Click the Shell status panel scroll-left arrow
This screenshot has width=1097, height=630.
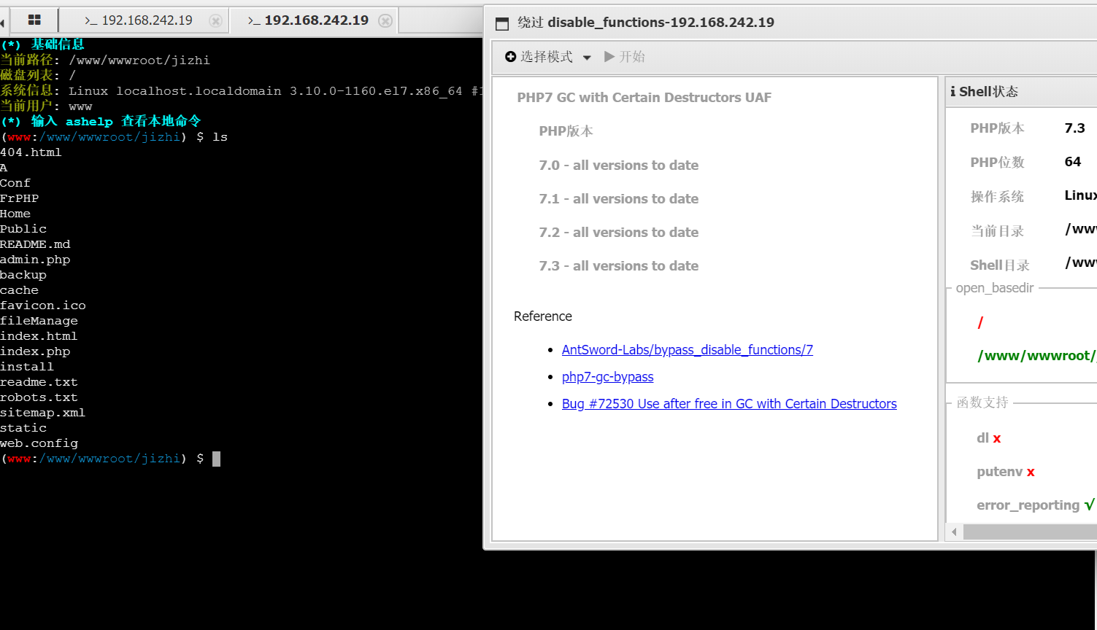coord(954,532)
